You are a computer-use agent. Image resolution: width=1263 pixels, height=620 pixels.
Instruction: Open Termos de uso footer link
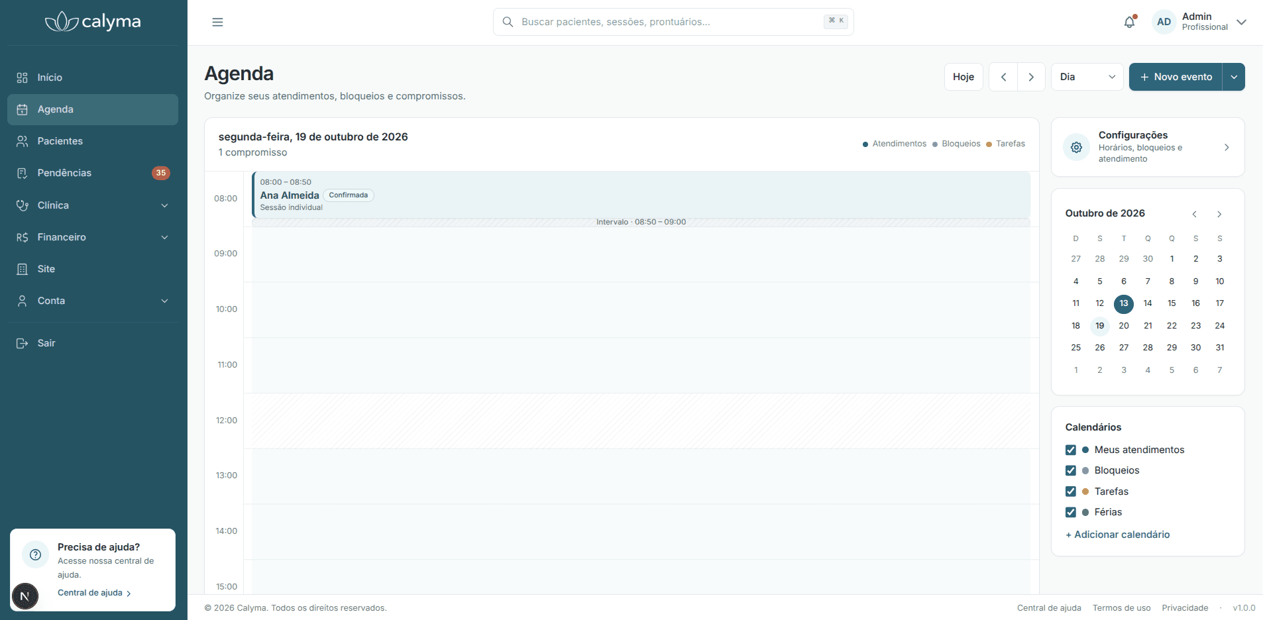(x=1121, y=608)
